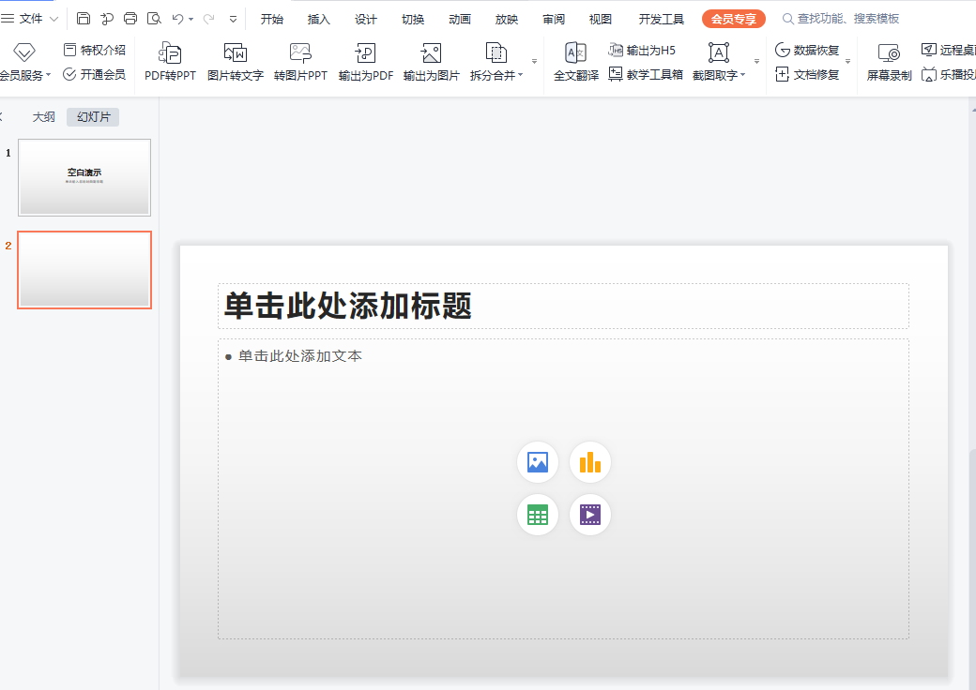
Task: Insert a table via the placeholder table icon
Action: 538,515
